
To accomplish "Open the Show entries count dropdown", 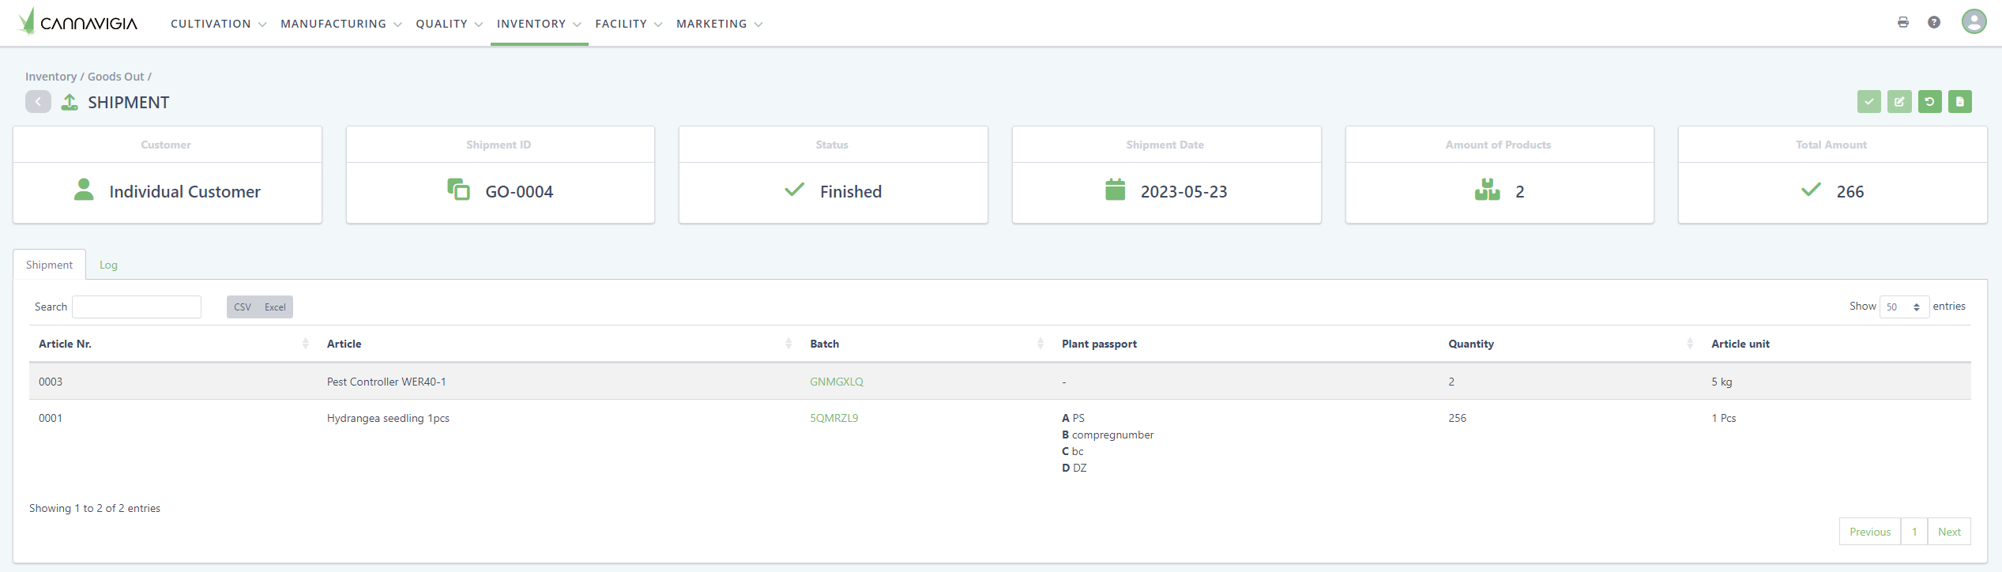I will 1903,307.
